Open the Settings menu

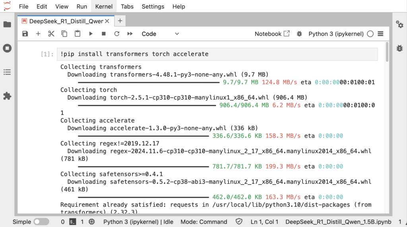153,6
